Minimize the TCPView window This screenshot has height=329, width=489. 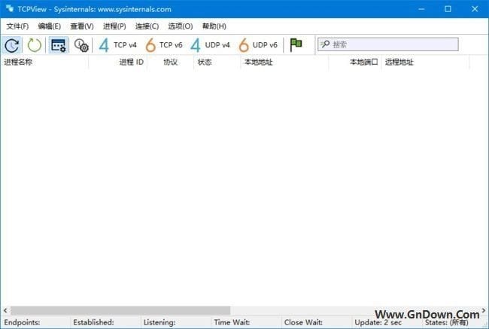coord(421,9)
